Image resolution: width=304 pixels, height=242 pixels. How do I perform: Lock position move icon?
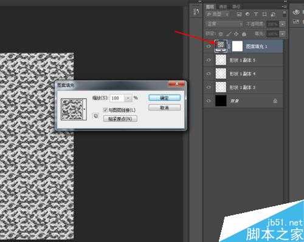point(236,34)
